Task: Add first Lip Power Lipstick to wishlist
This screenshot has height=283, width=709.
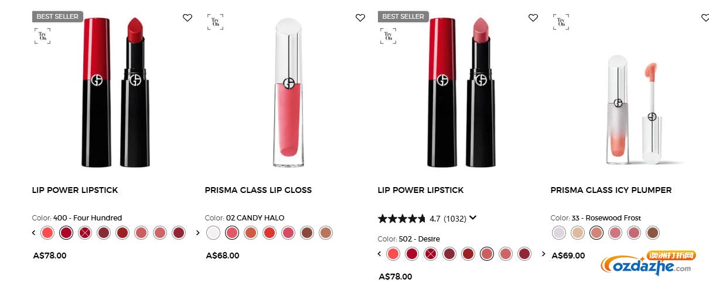Action: pos(188,18)
